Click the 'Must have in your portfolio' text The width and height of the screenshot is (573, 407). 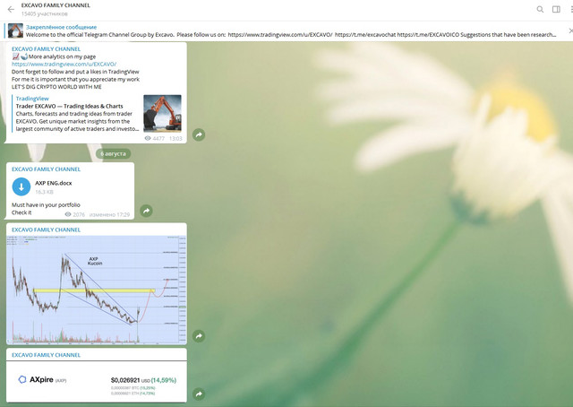(46, 205)
